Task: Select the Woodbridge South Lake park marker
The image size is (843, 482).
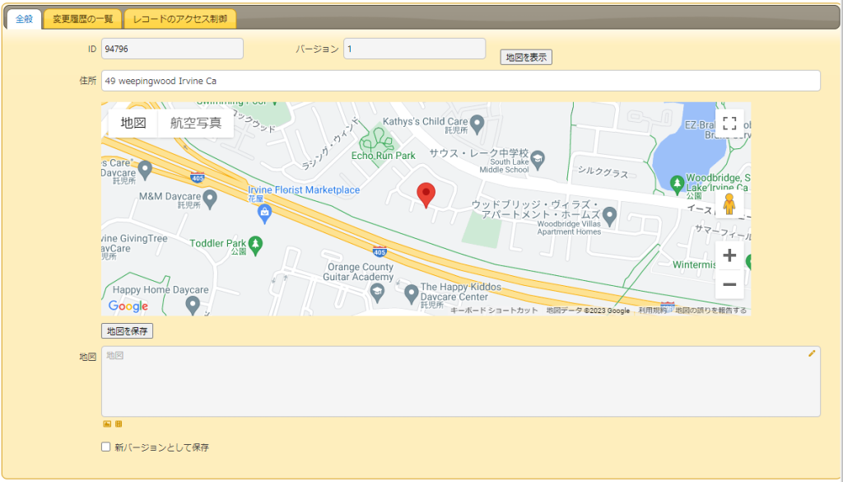Action: coord(678,184)
